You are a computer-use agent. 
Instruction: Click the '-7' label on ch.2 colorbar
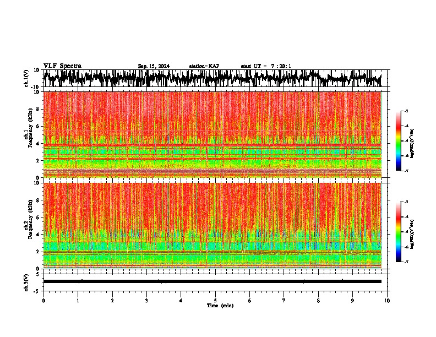pyautogui.click(x=406, y=262)
